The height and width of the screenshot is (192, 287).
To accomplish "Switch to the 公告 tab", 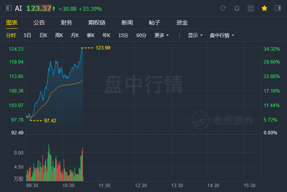I will 39,23.
